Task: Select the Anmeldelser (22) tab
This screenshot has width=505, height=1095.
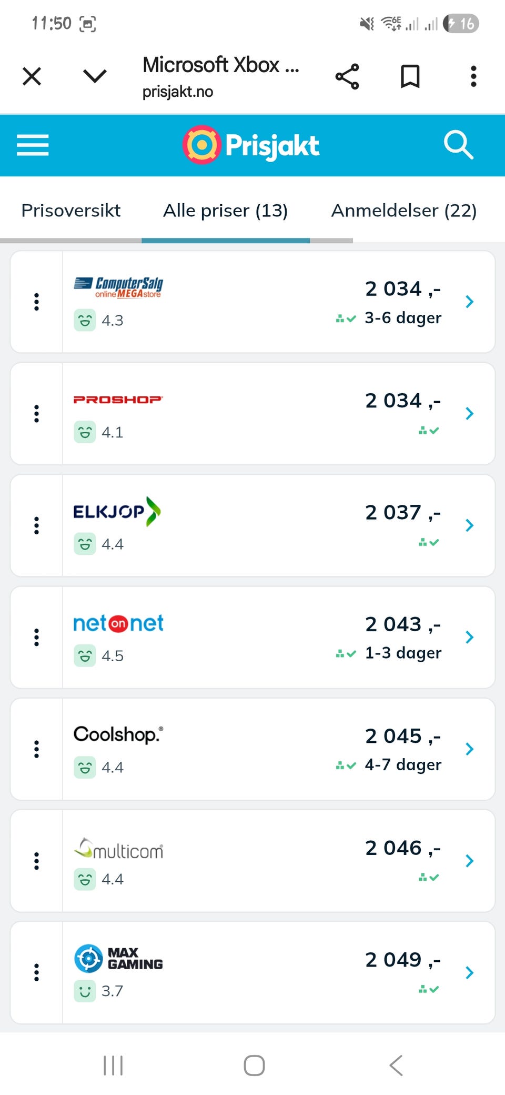Action: [x=403, y=211]
